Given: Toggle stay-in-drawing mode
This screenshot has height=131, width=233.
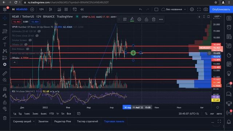Looking at the screenshot, I should (5, 95).
